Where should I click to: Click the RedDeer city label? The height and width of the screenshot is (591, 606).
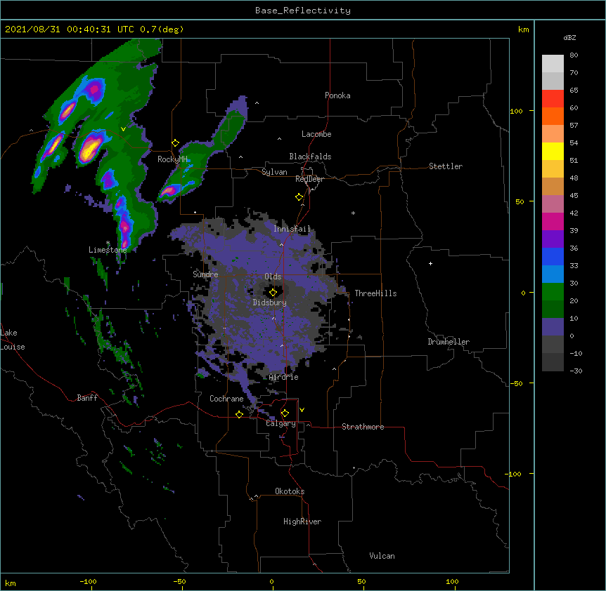[x=309, y=179]
